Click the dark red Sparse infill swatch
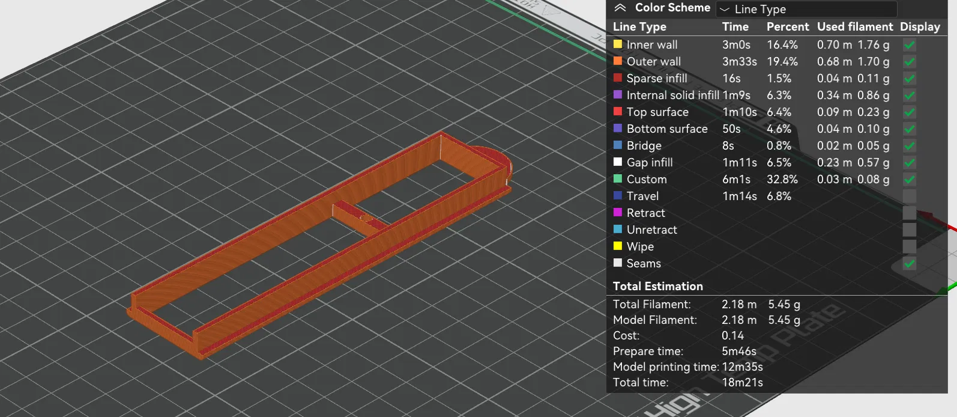This screenshot has height=417, width=957. [618, 78]
